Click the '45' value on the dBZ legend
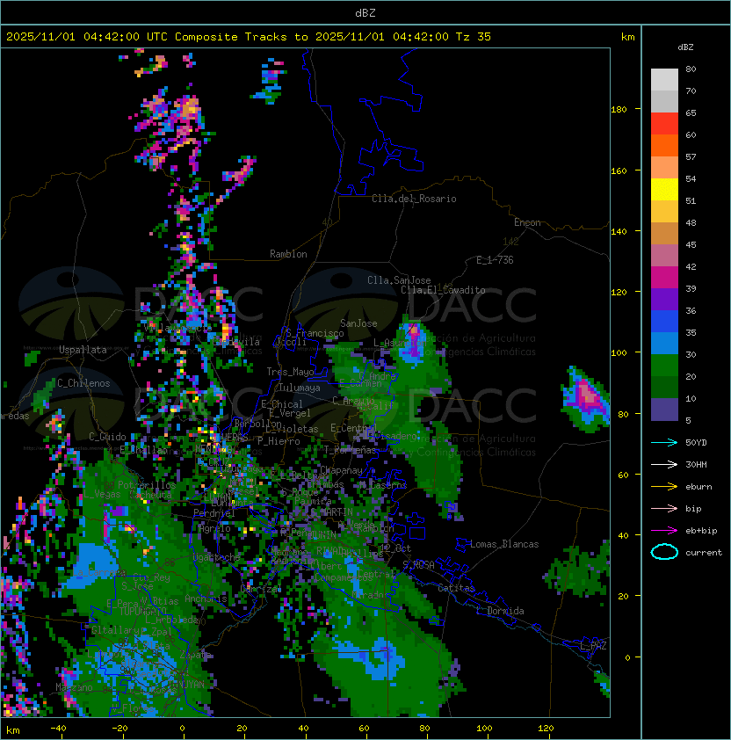 pyautogui.click(x=691, y=244)
